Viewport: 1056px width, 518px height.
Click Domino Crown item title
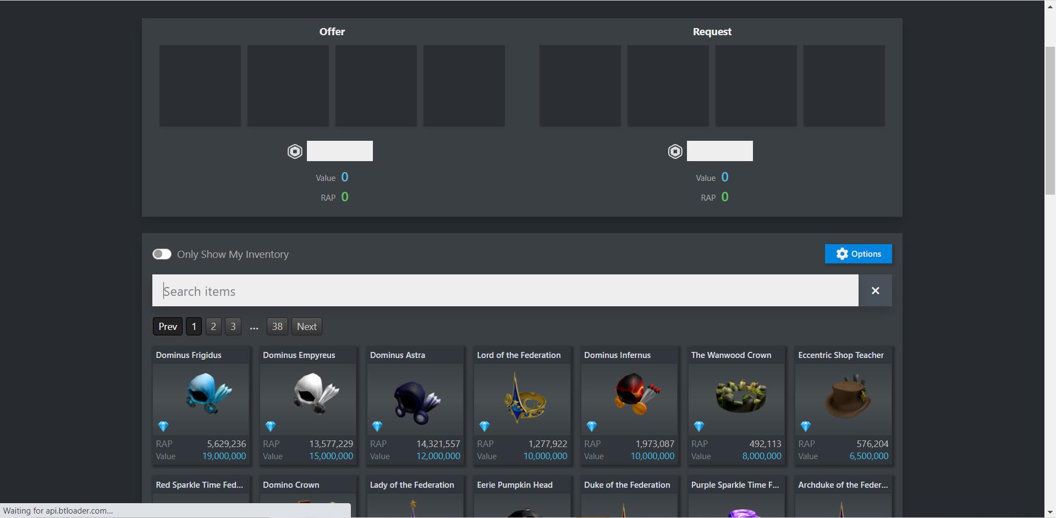[x=291, y=484]
